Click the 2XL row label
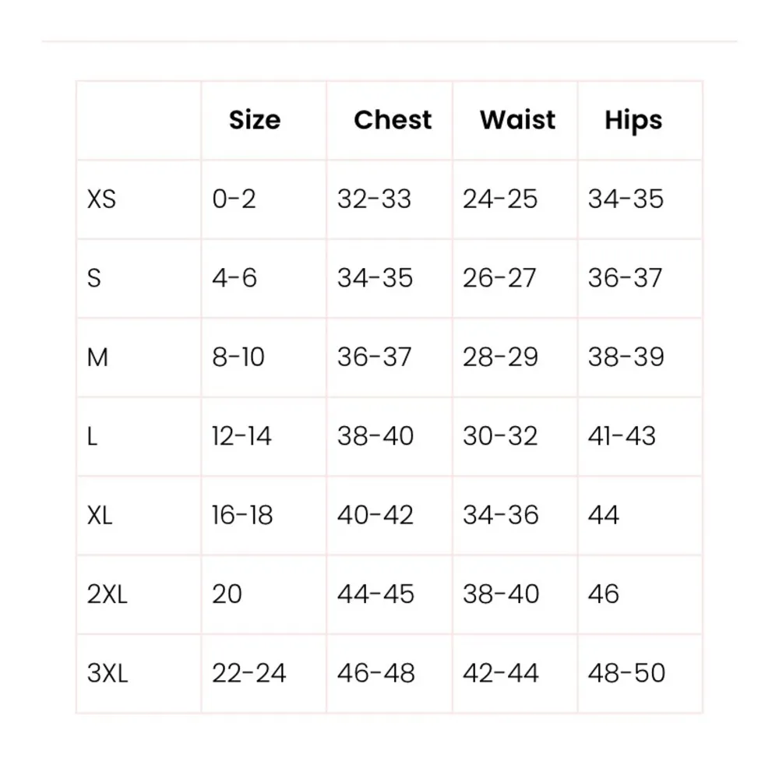Image resolution: width=779 pixels, height=779 pixels. [x=108, y=594]
